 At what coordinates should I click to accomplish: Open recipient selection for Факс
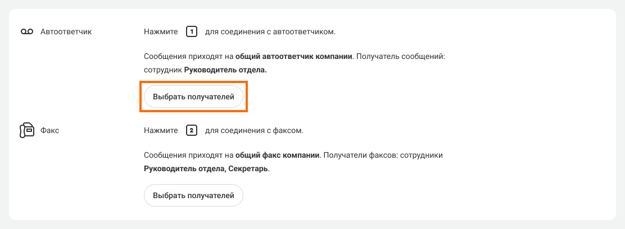point(193,196)
